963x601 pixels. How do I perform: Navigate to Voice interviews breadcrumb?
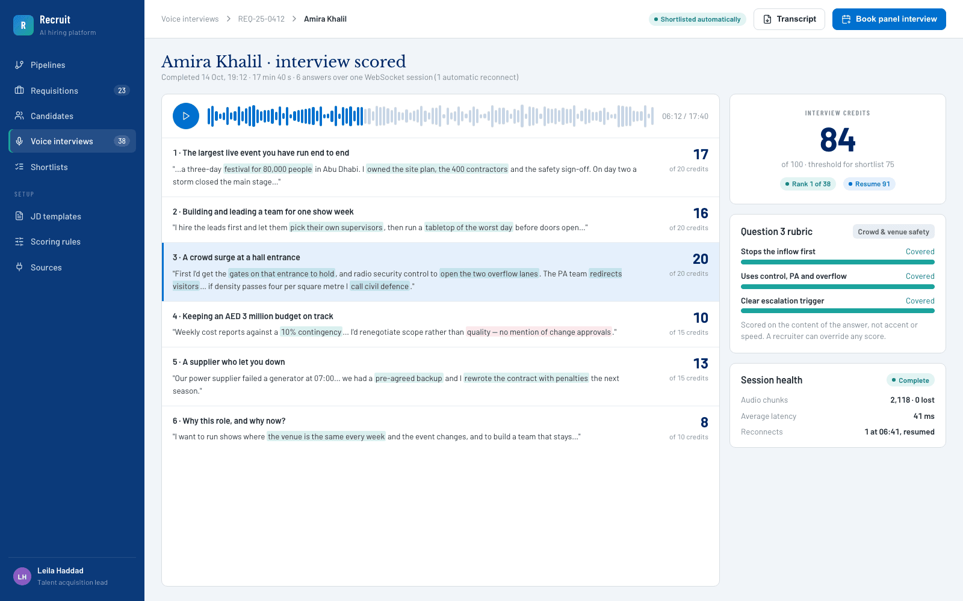[190, 19]
